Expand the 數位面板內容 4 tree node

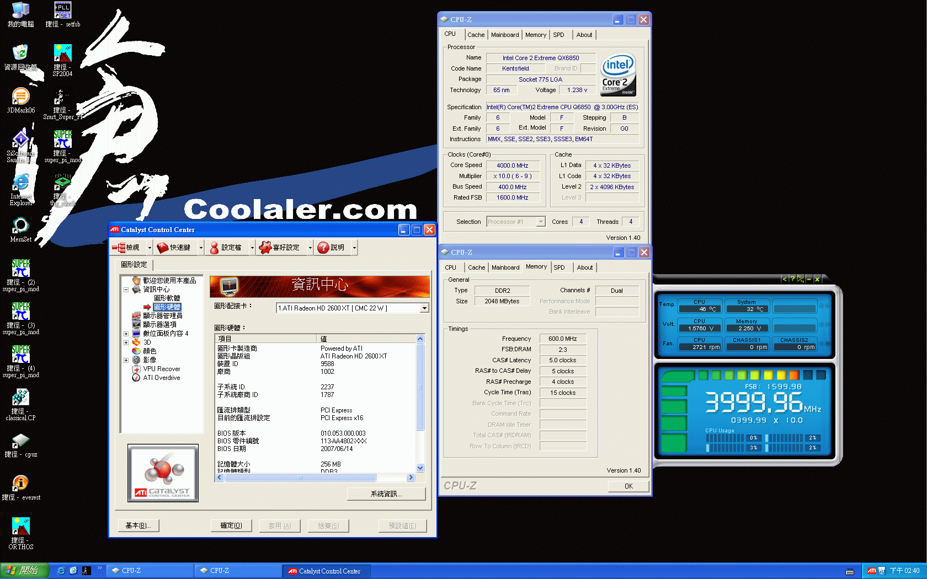(126, 334)
